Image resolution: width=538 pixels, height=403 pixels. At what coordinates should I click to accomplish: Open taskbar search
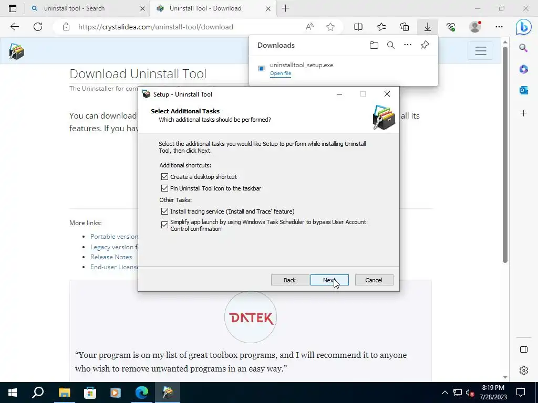click(38, 393)
